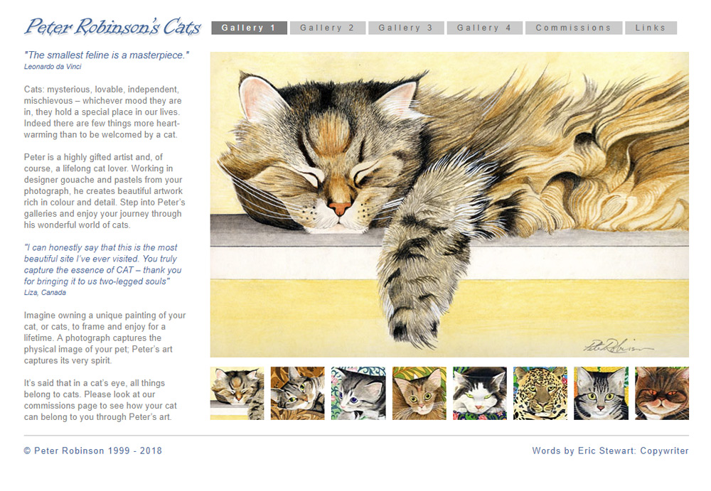Visit the Links page
Screen dimensions: 711x491
click(x=651, y=28)
